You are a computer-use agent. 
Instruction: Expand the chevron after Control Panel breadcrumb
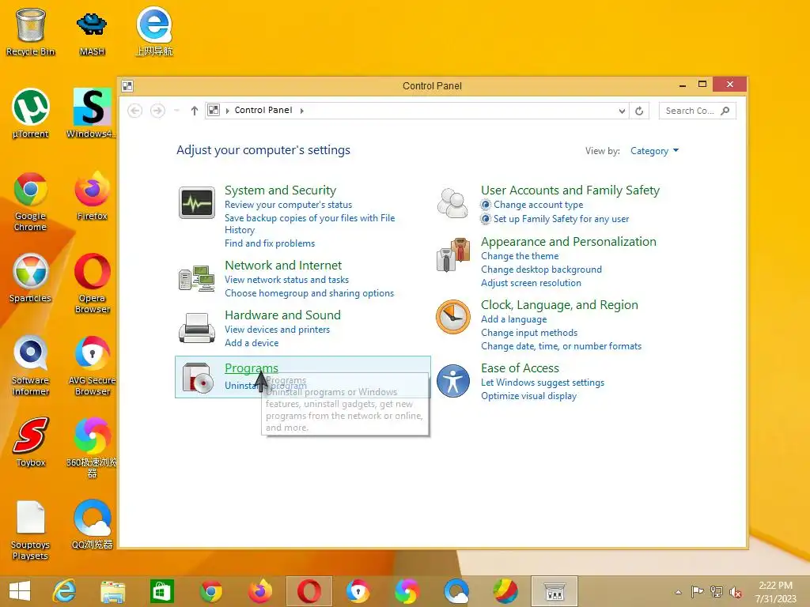point(301,111)
